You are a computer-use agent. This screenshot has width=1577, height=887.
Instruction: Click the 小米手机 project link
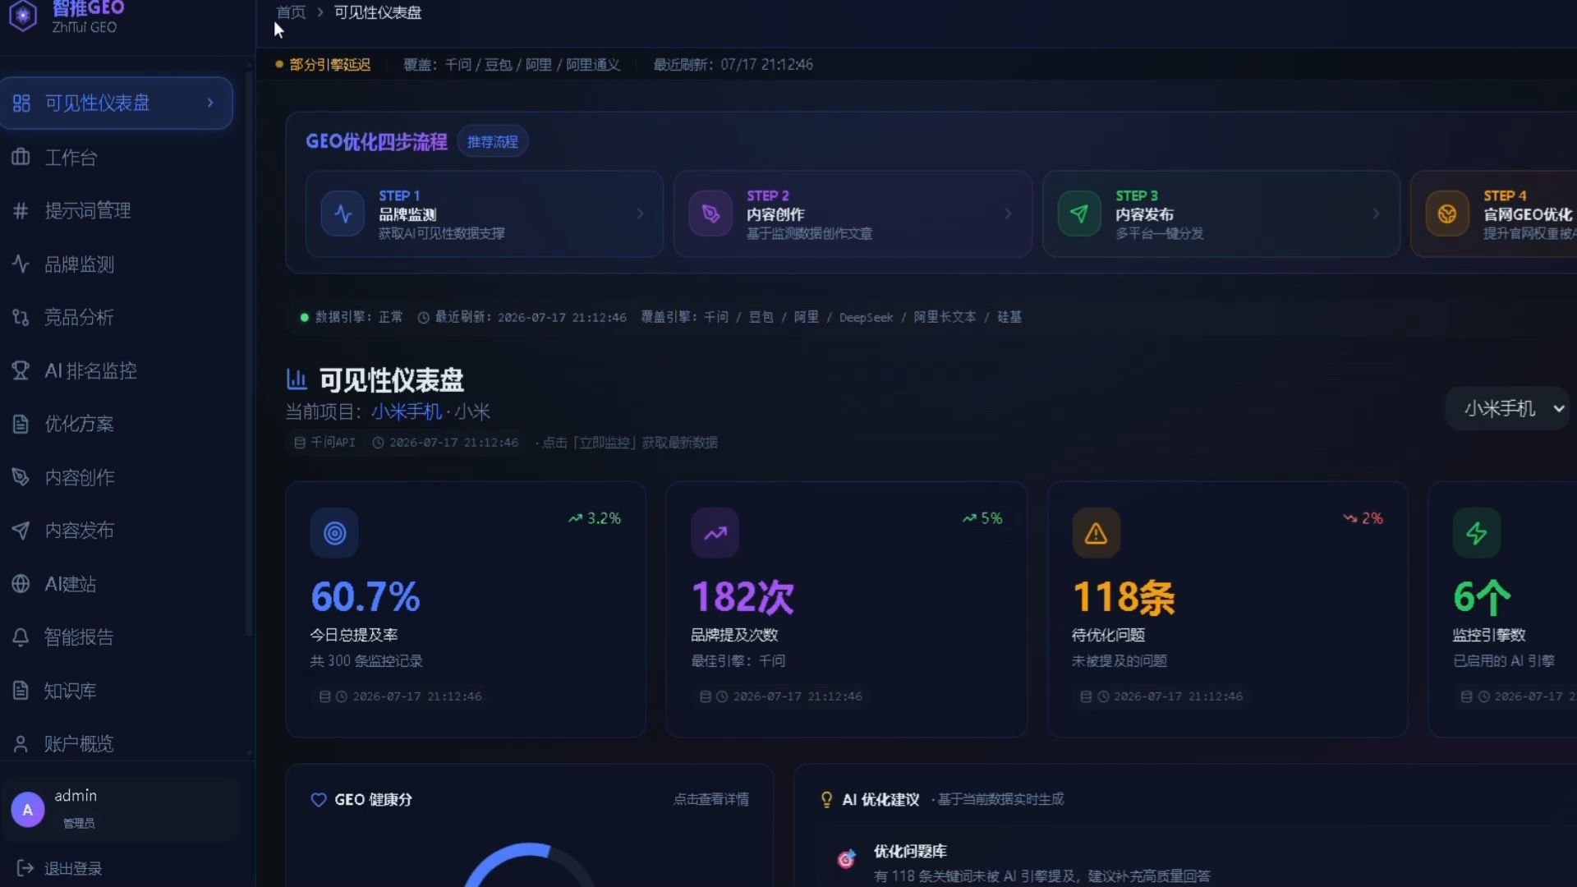point(407,411)
